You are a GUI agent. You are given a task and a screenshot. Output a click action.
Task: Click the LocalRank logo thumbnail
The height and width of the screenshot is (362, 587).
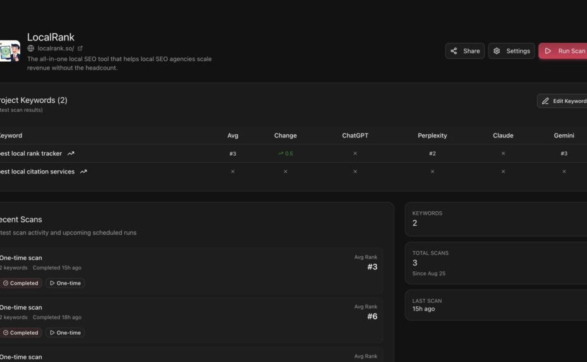pyautogui.click(x=10, y=51)
